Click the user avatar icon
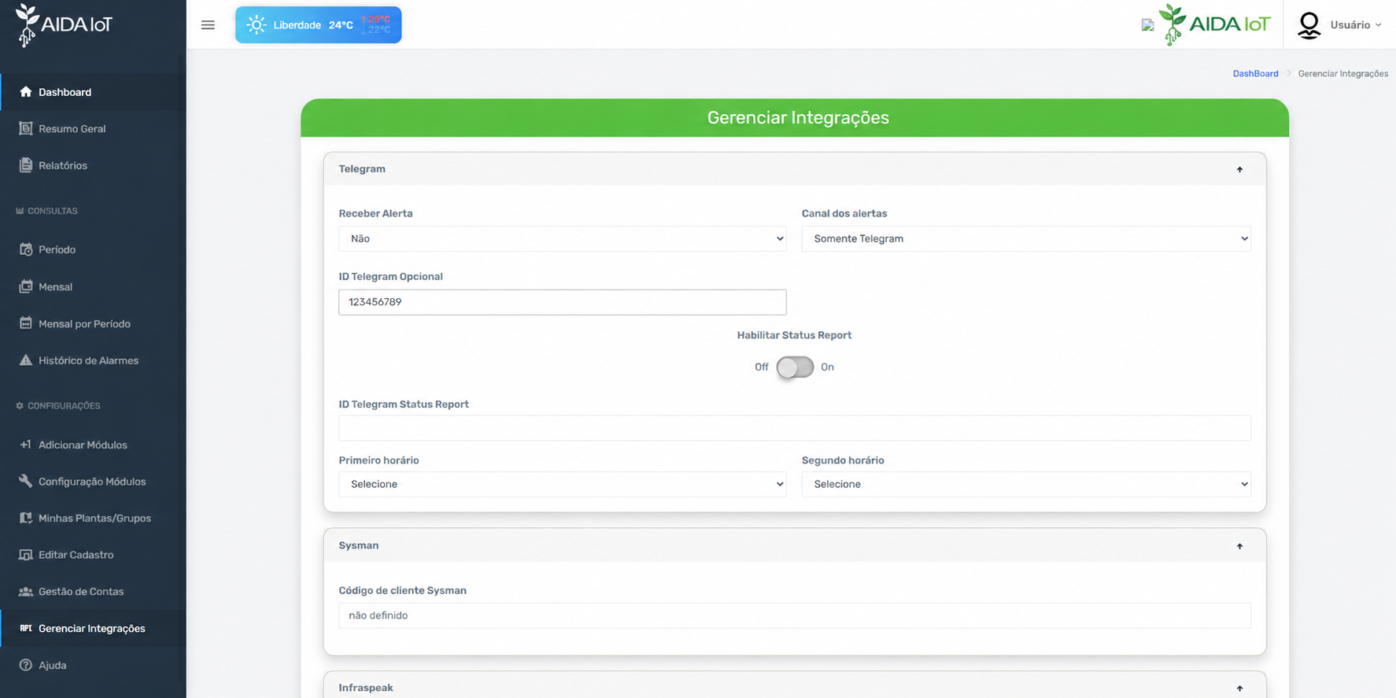The width and height of the screenshot is (1396, 698). [x=1309, y=25]
